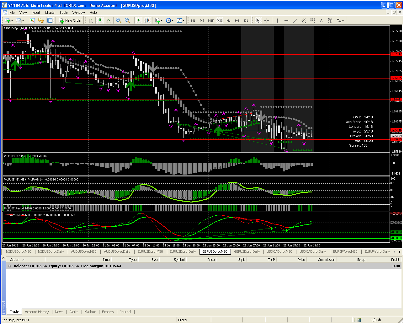
Task: Pick the vertical line drawing tool
Action: (277, 20)
